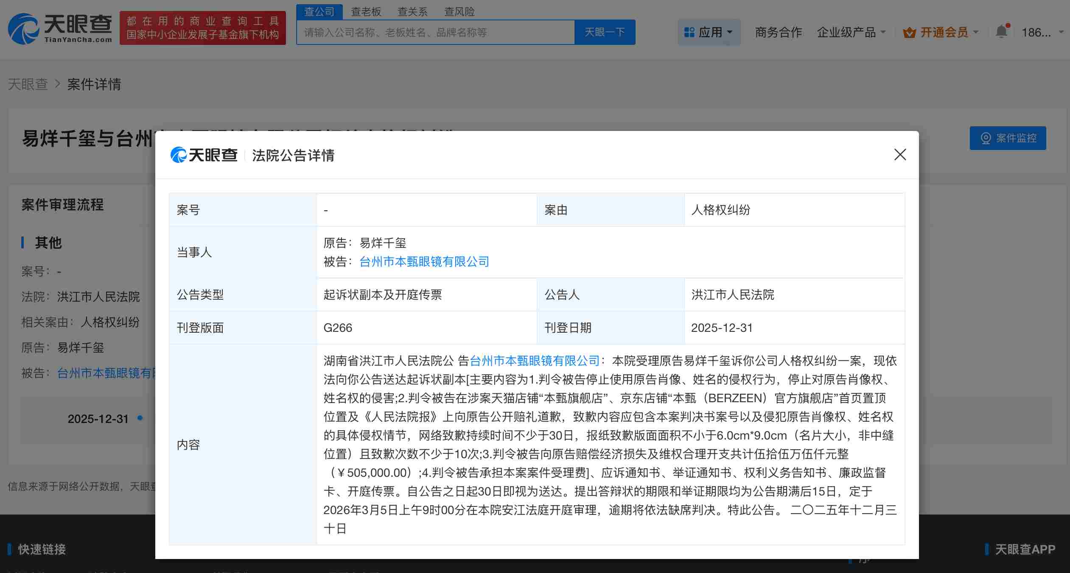
Task: Open the notifications bell
Action: pyautogui.click(x=1000, y=31)
